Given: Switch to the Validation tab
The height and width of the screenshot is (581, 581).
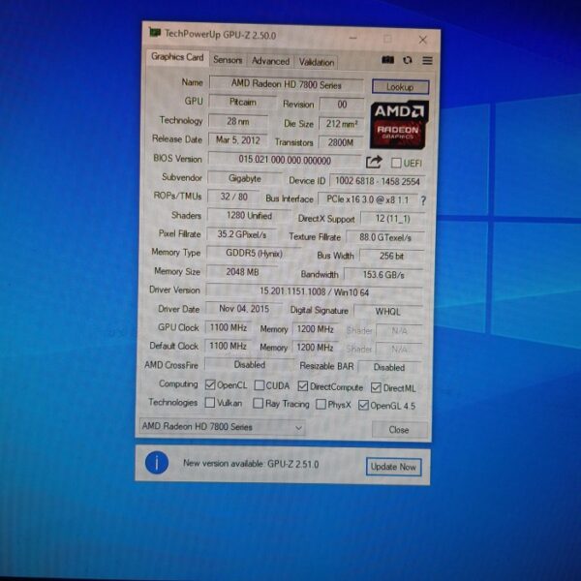Looking at the screenshot, I should (317, 62).
